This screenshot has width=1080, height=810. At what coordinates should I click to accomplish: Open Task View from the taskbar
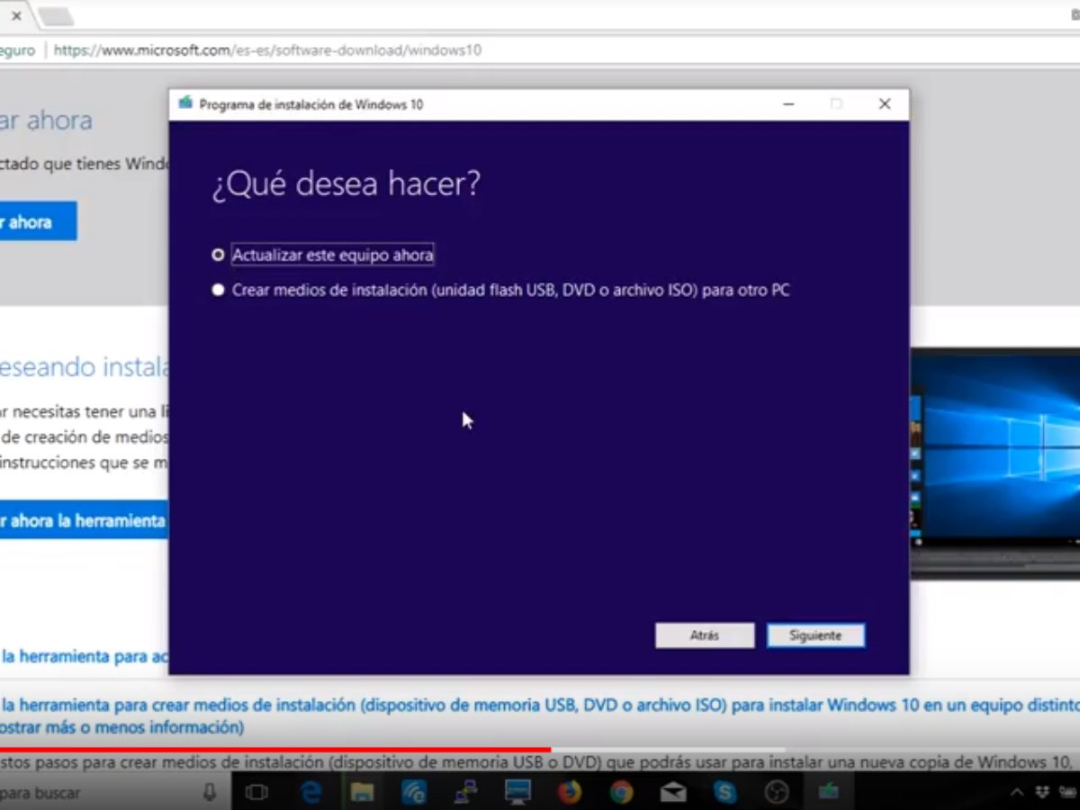[256, 793]
